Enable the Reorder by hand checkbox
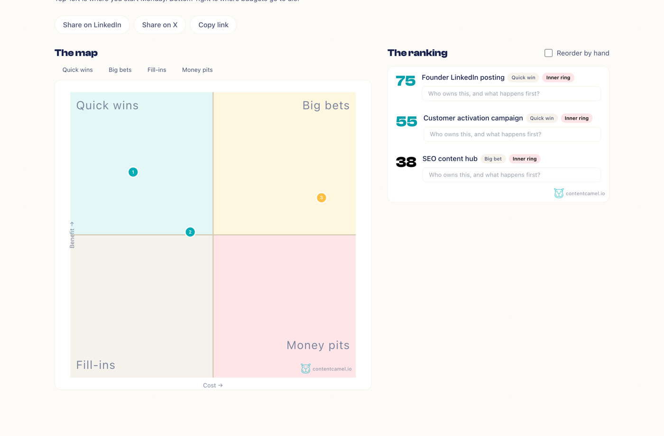Screen dimensions: 664x436 click(548, 53)
